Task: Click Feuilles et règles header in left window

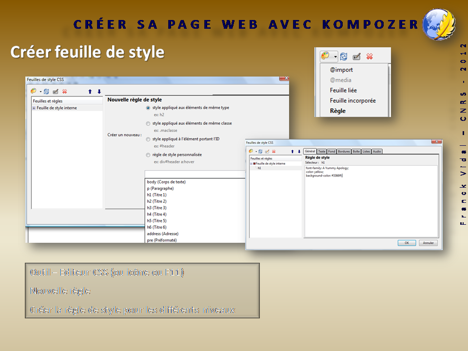Action: tap(67, 101)
